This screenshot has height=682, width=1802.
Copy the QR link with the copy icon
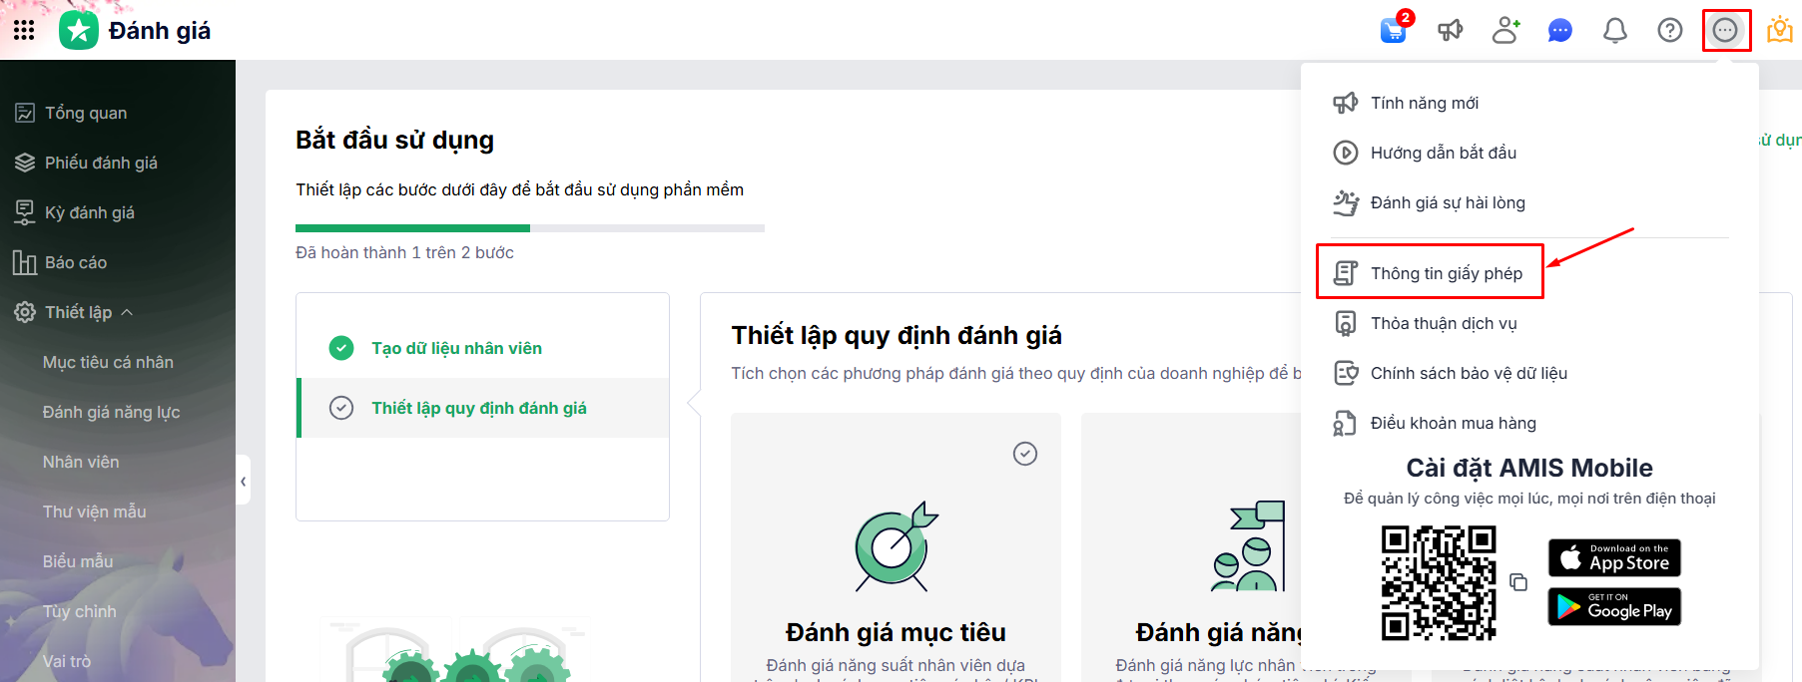1518,582
